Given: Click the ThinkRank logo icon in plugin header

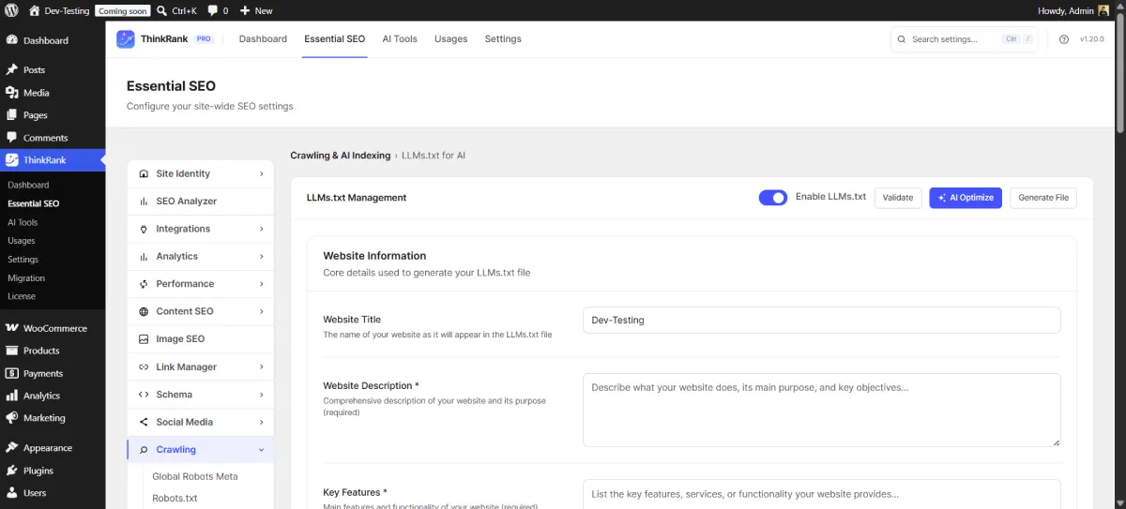Looking at the screenshot, I should [x=126, y=39].
